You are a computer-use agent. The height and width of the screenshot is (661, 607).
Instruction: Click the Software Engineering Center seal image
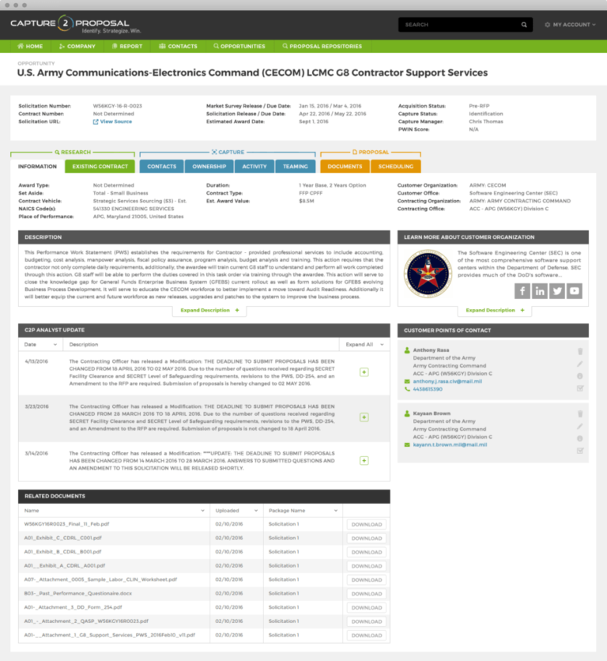coord(428,274)
